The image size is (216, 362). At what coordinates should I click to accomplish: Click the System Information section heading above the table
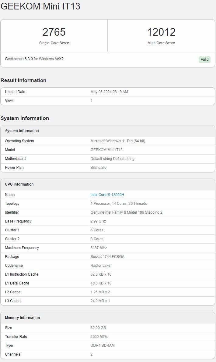pyautogui.click(x=25, y=118)
